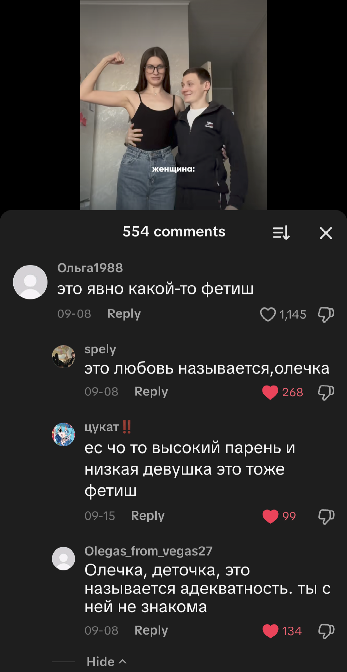The height and width of the screenshot is (672, 347).
Task: Dislike spely's reply
Action: pyautogui.click(x=326, y=393)
